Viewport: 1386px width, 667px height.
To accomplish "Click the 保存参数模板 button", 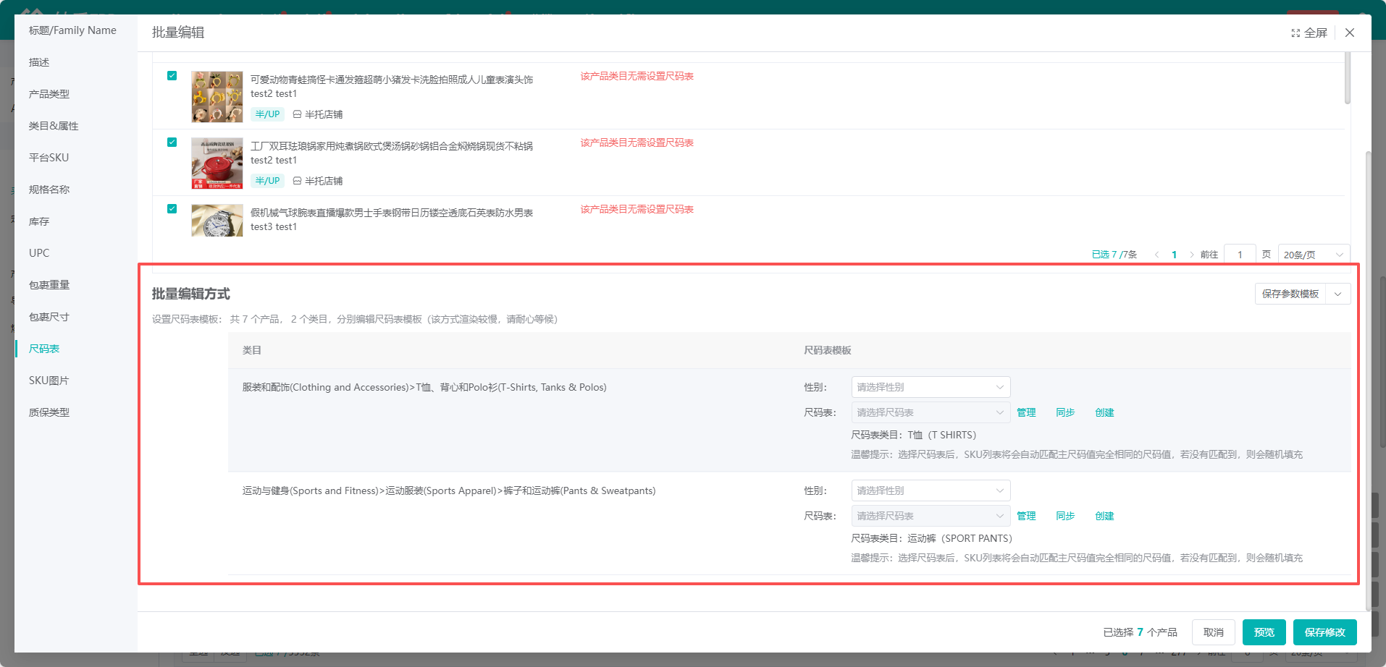I will (1290, 294).
